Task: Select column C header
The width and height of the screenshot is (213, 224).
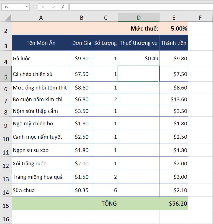Action: 105,18
